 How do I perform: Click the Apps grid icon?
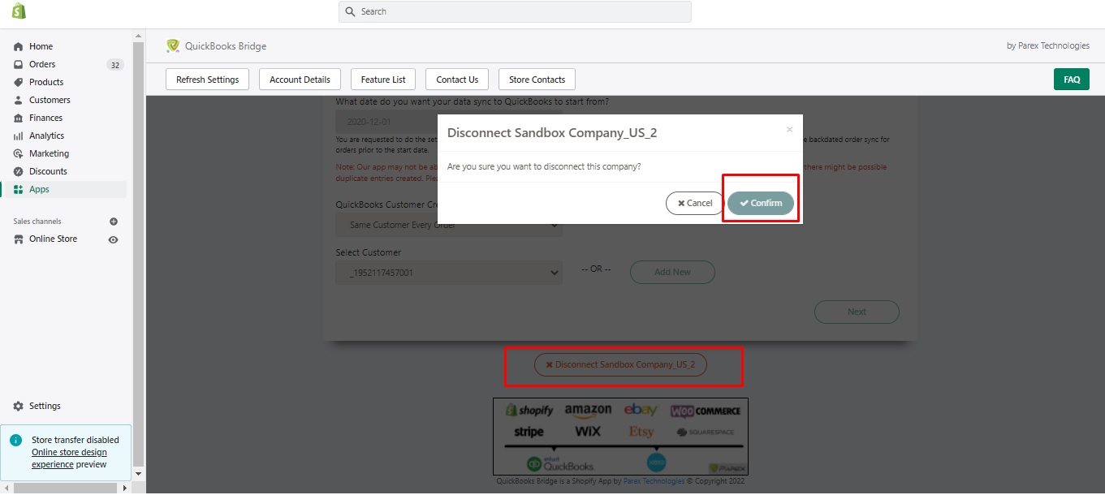[19, 189]
